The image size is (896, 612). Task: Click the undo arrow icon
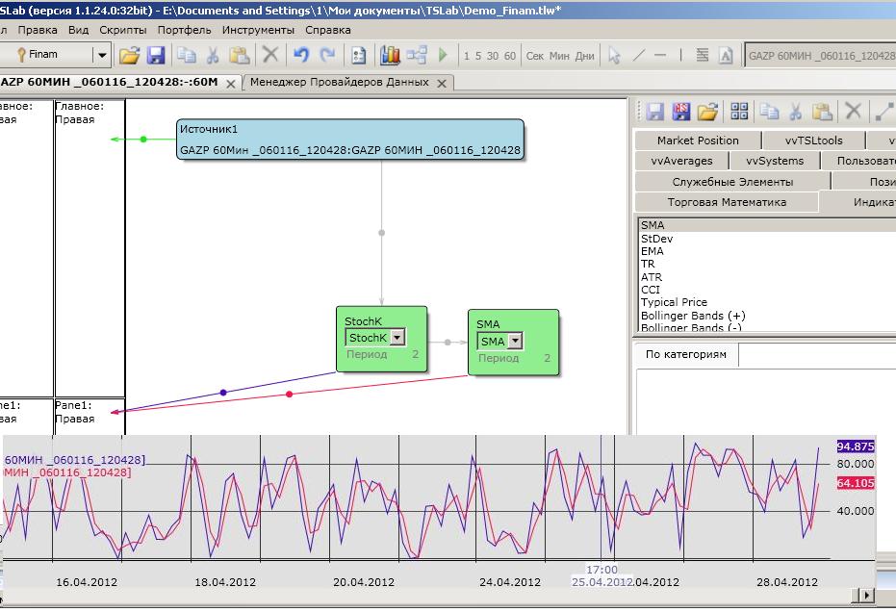point(301,56)
